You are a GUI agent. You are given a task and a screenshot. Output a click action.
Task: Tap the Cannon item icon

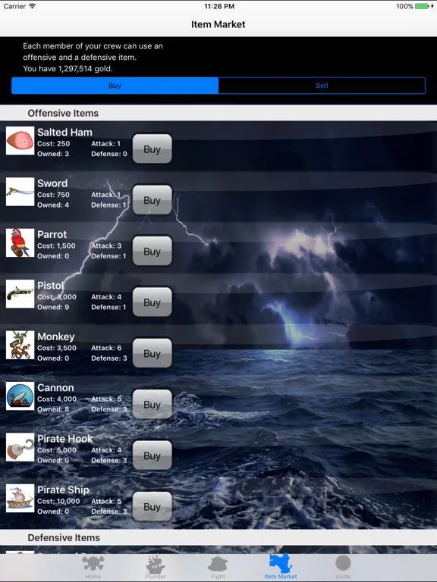20,396
